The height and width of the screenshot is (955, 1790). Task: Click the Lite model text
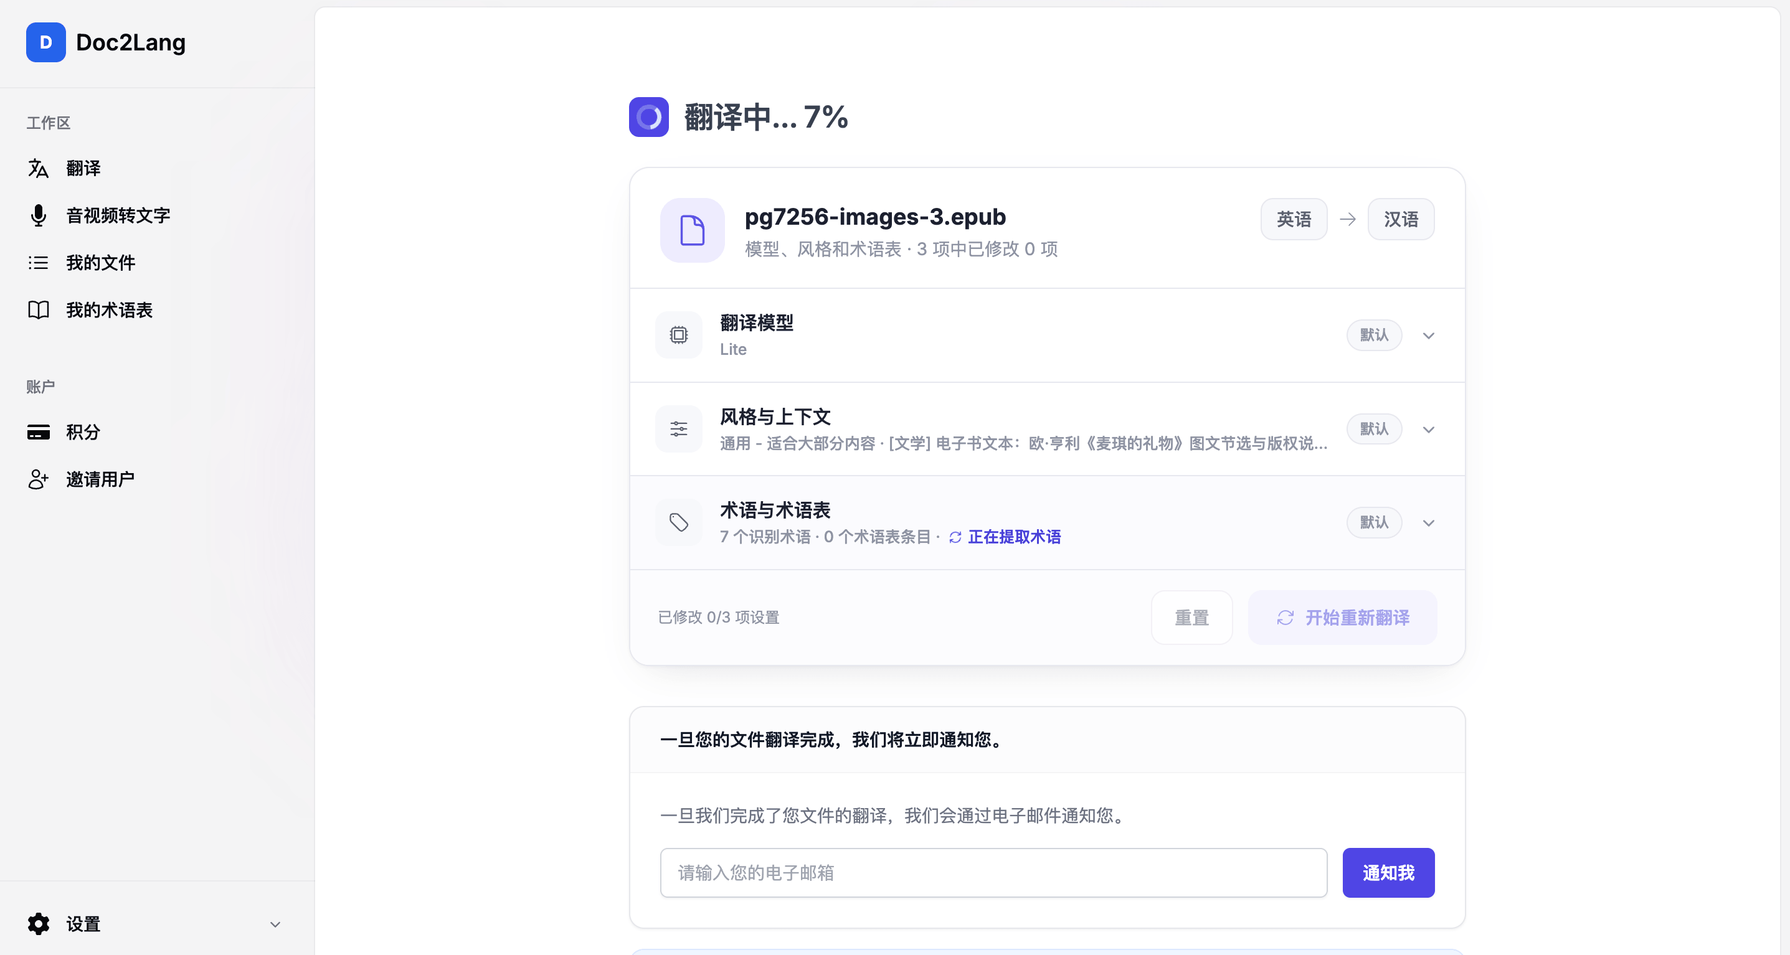(733, 349)
